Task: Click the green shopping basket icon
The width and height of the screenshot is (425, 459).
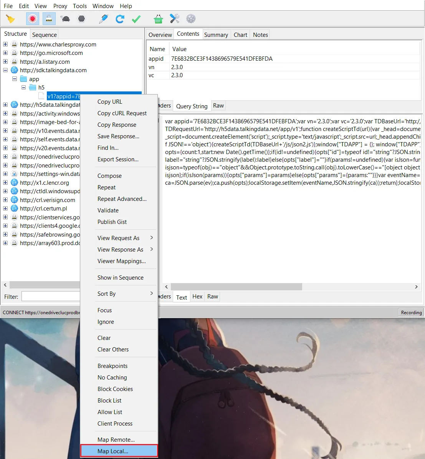Action: 158,19
